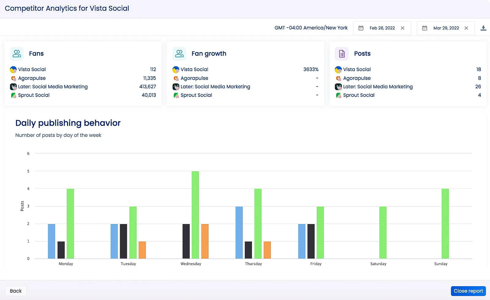Click the Close report button

(468, 291)
